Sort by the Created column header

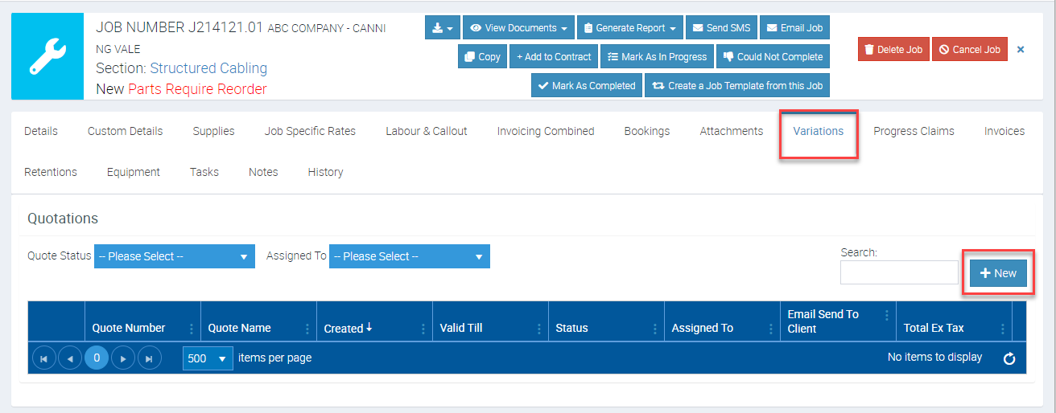344,328
